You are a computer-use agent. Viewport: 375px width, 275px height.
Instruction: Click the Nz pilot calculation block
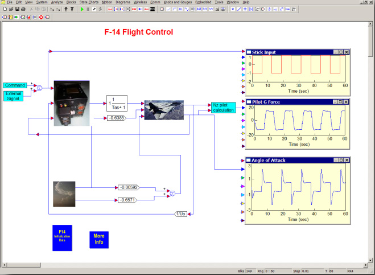click(207, 108)
